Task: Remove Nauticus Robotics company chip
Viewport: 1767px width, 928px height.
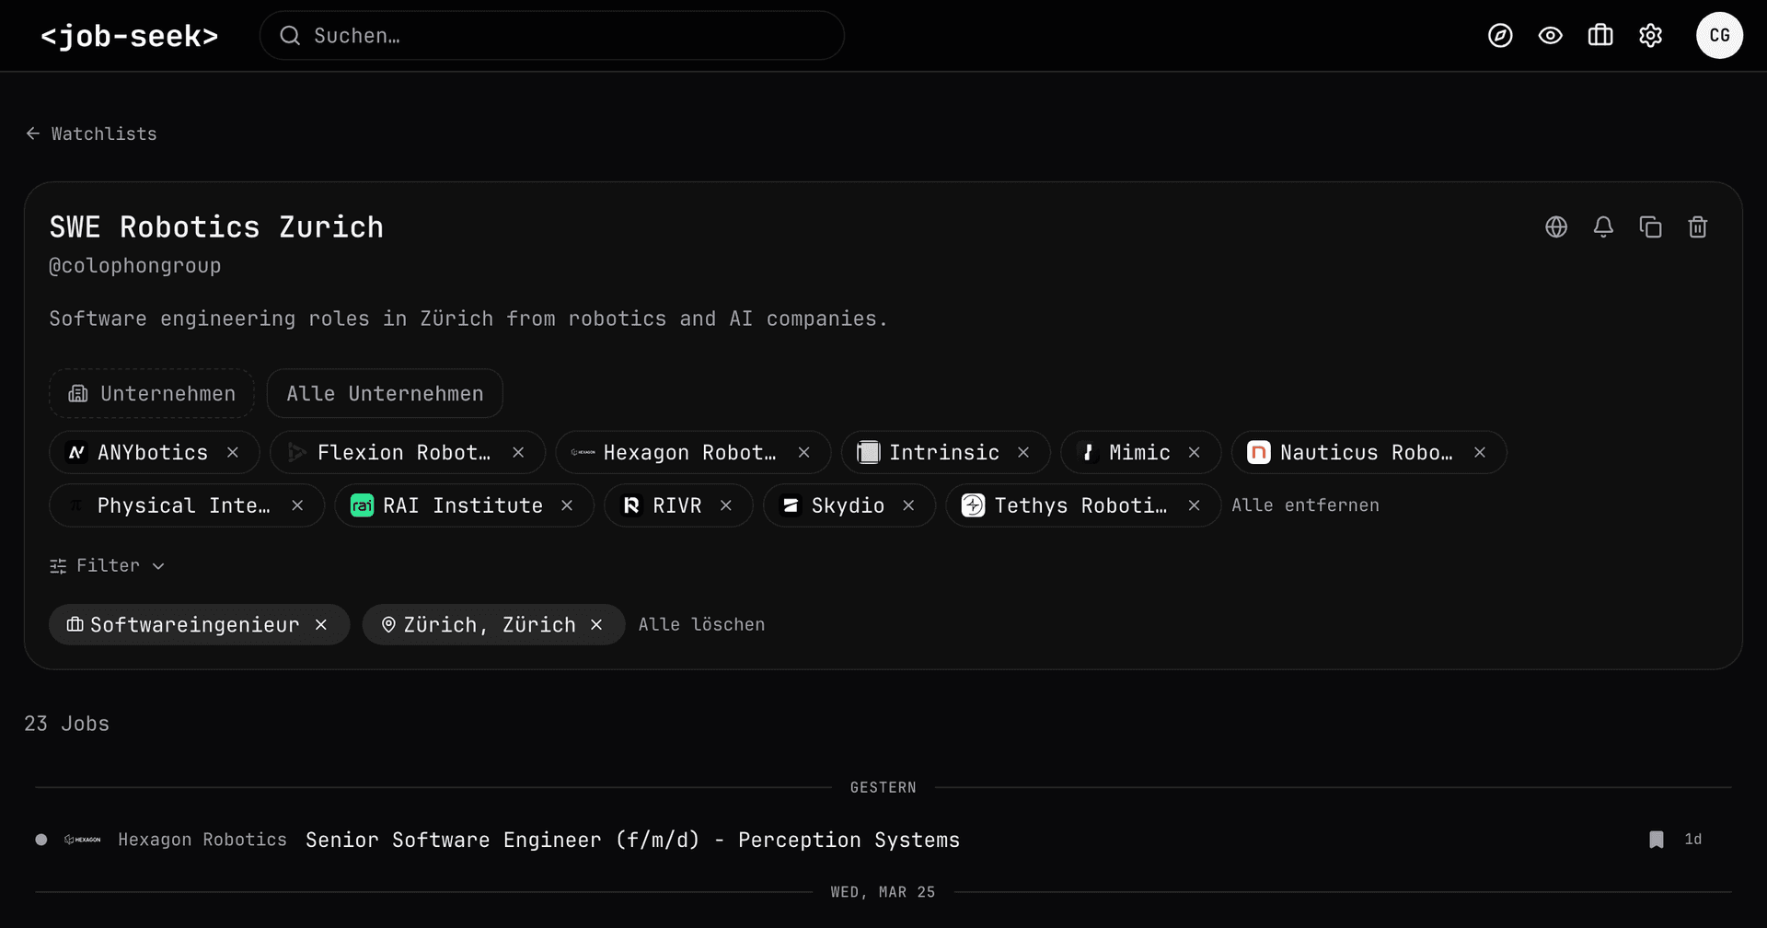Action: tap(1480, 453)
